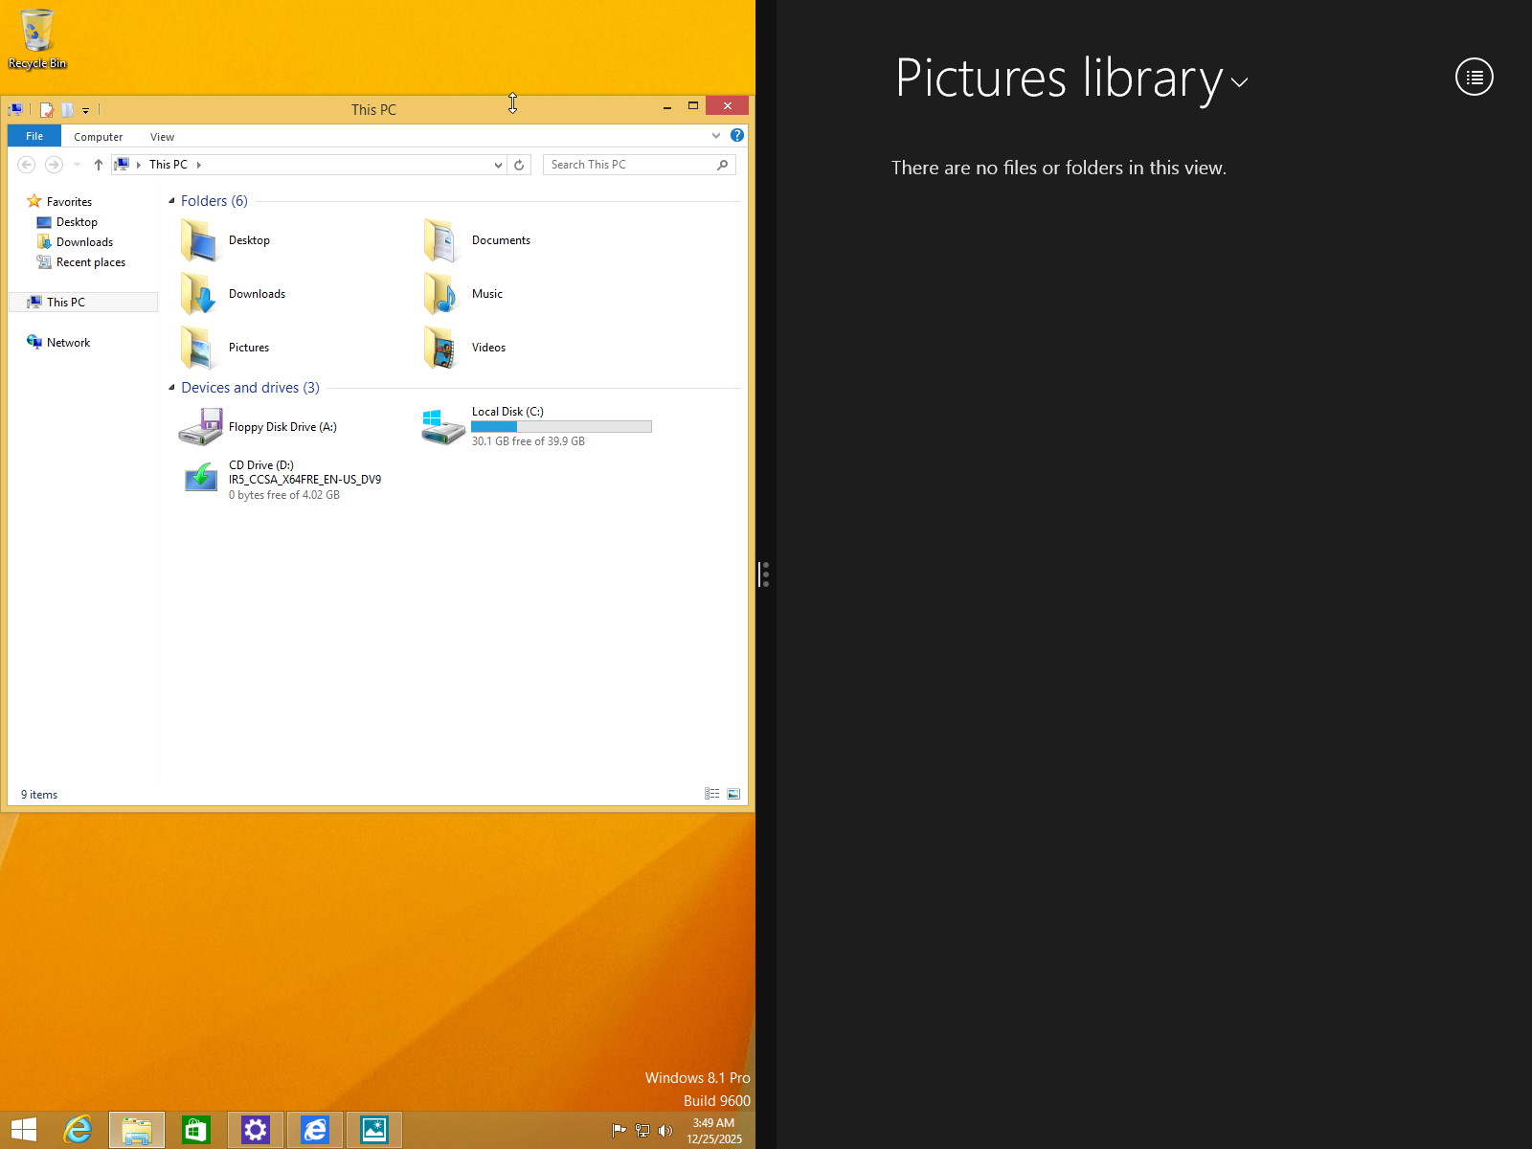Refresh the This PC view
Viewport: 1532px width, 1149px height.
pyautogui.click(x=519, y=165)
